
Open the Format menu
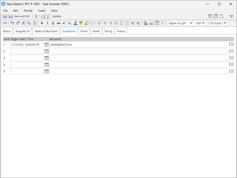(28, 11)
